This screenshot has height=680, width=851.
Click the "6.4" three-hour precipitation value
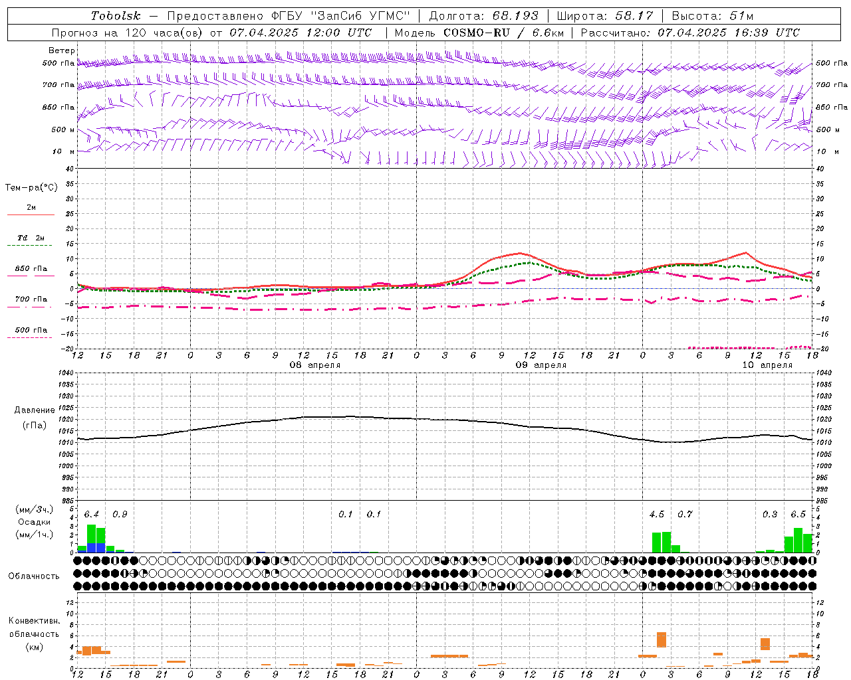(x=91, y=514)
